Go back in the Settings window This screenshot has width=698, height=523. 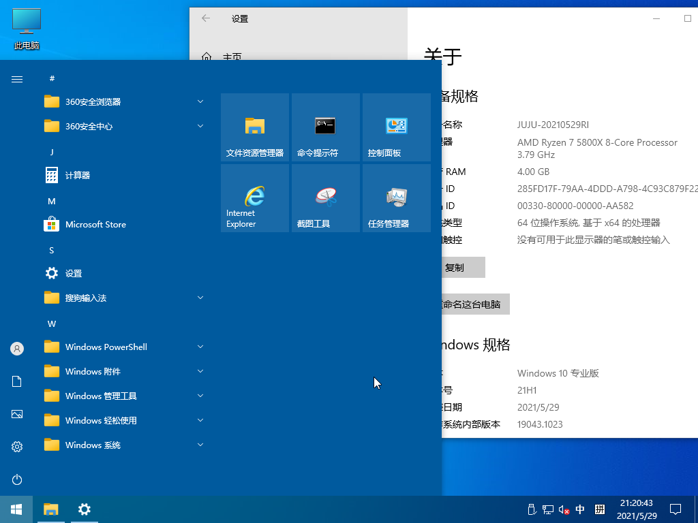(206, 18)
